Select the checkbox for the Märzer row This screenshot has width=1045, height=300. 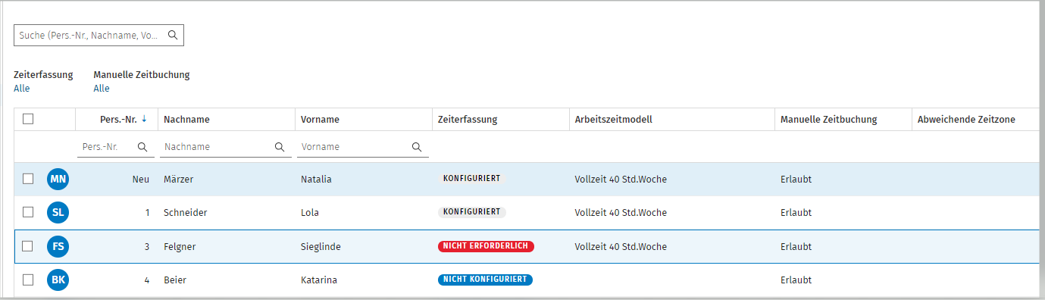[28, 180]
